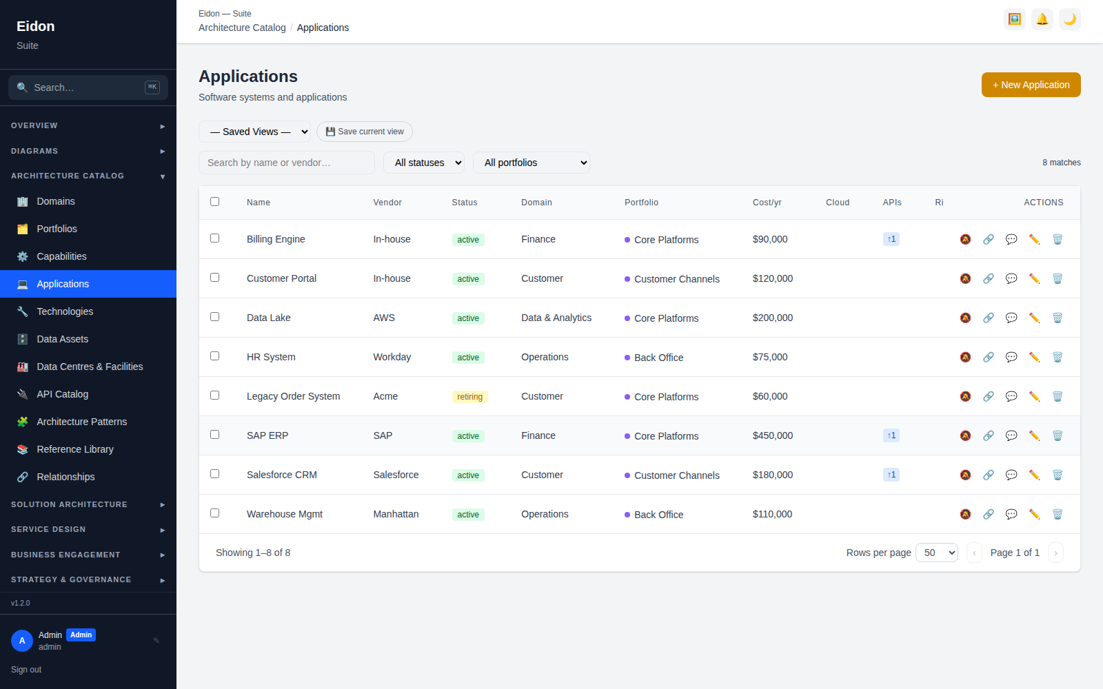This screenshot has height=689, width=1103.
Task: Click the purple dot beside Customer Channels for Customer Portal
Action: [x=627, y=279]
